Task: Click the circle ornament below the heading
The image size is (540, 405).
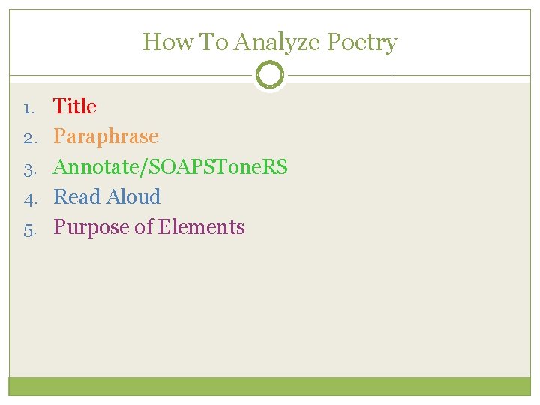Action: pos(269,75)
